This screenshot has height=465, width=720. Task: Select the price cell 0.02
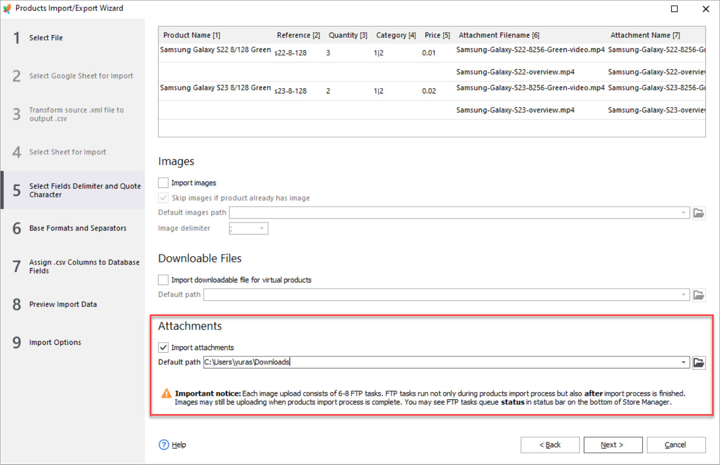coord(429,91)
